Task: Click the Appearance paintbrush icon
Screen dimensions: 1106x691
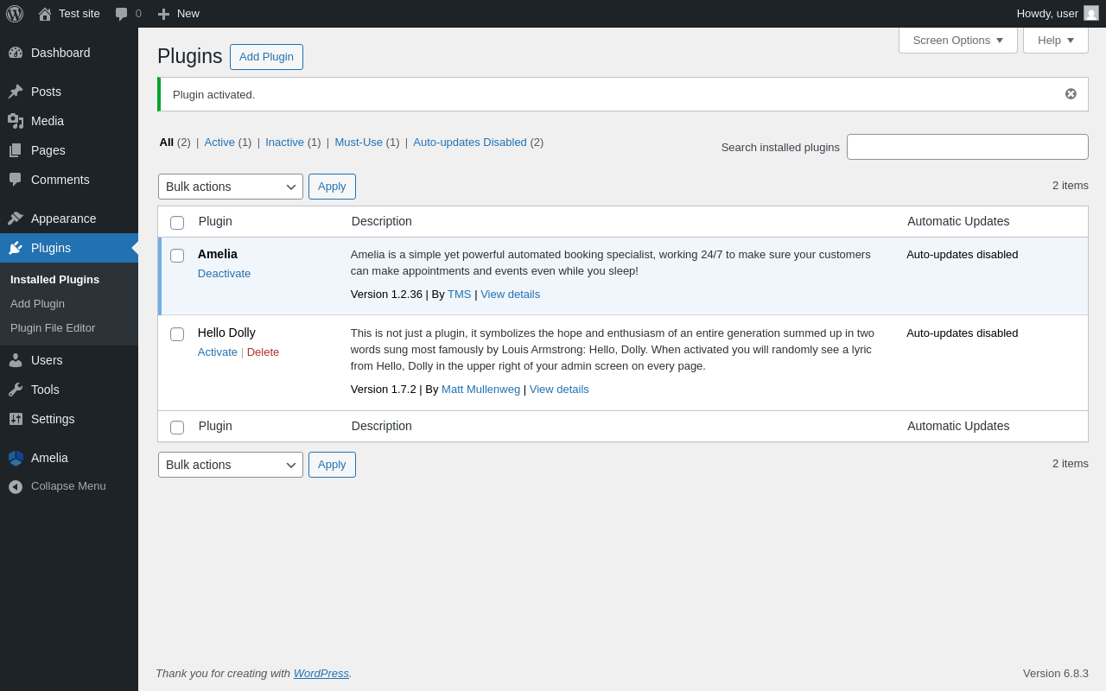Action: [16, 219]
